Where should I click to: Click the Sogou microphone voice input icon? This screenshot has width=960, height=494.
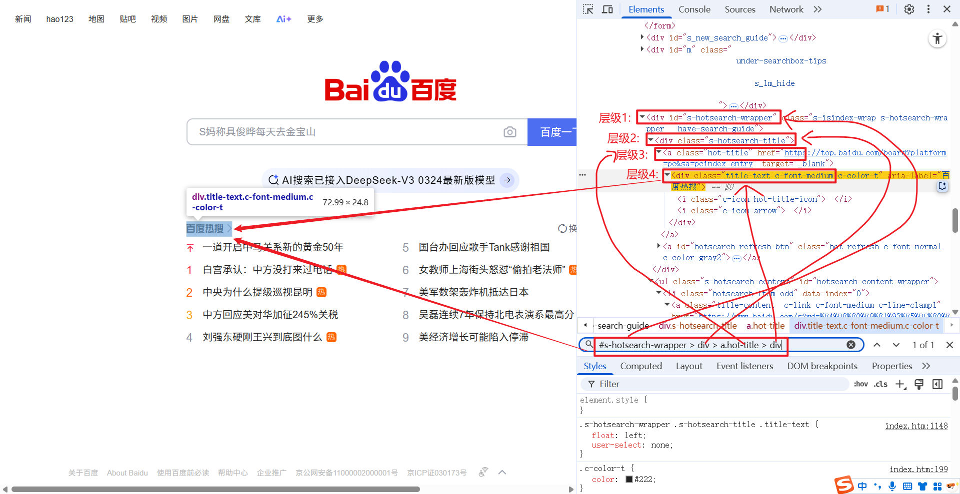[892, 486]
